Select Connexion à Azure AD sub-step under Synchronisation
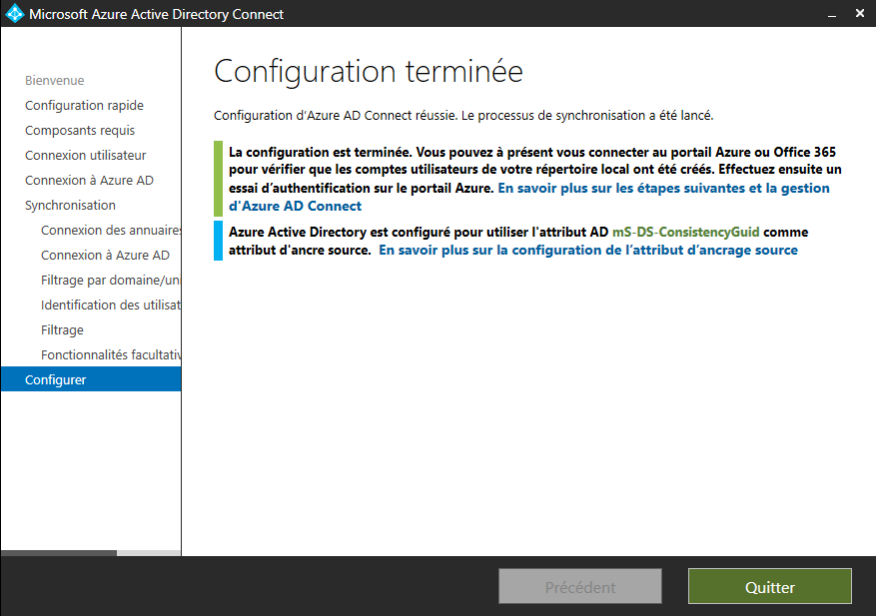 coord(105,256)
